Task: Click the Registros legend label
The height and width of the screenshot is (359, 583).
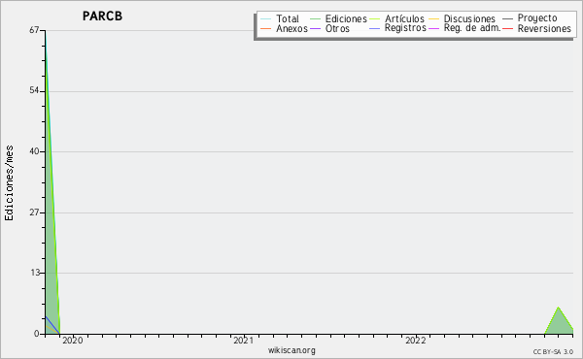Action: point(405,28)
